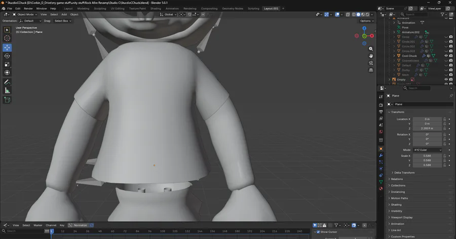The image size is (456, 239).
Task: Open the viewport Add menu
Action: (x=64, y=15)
